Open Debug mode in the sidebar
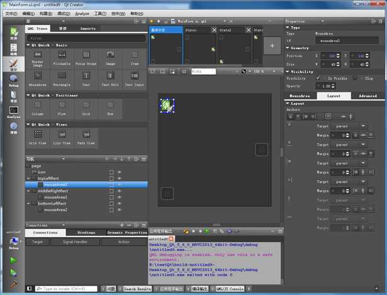387x295 pixels. (x=14, y=80)
